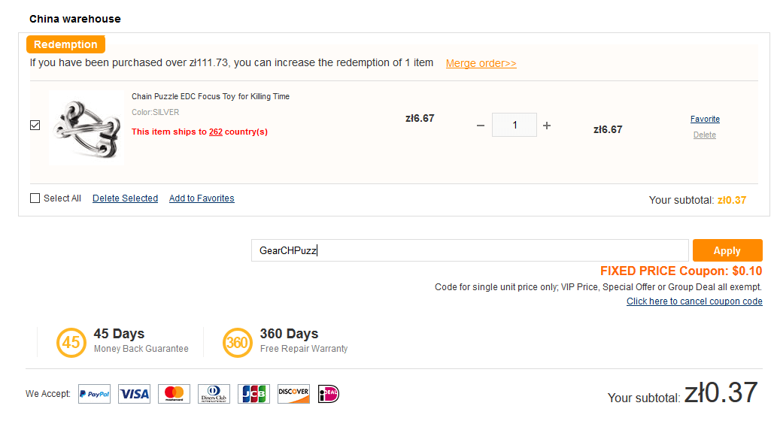
Task: Click the iDEAL payment icon
Action: (x=329, y=394)
